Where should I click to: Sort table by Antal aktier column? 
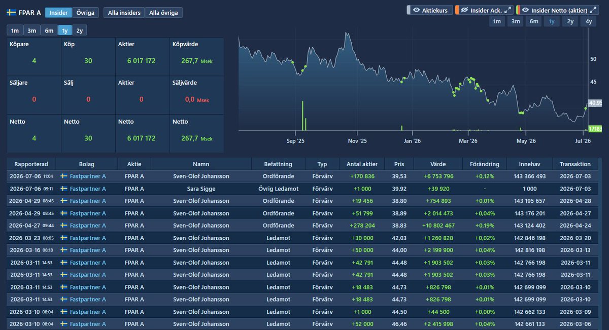click(x=362, y=164)
